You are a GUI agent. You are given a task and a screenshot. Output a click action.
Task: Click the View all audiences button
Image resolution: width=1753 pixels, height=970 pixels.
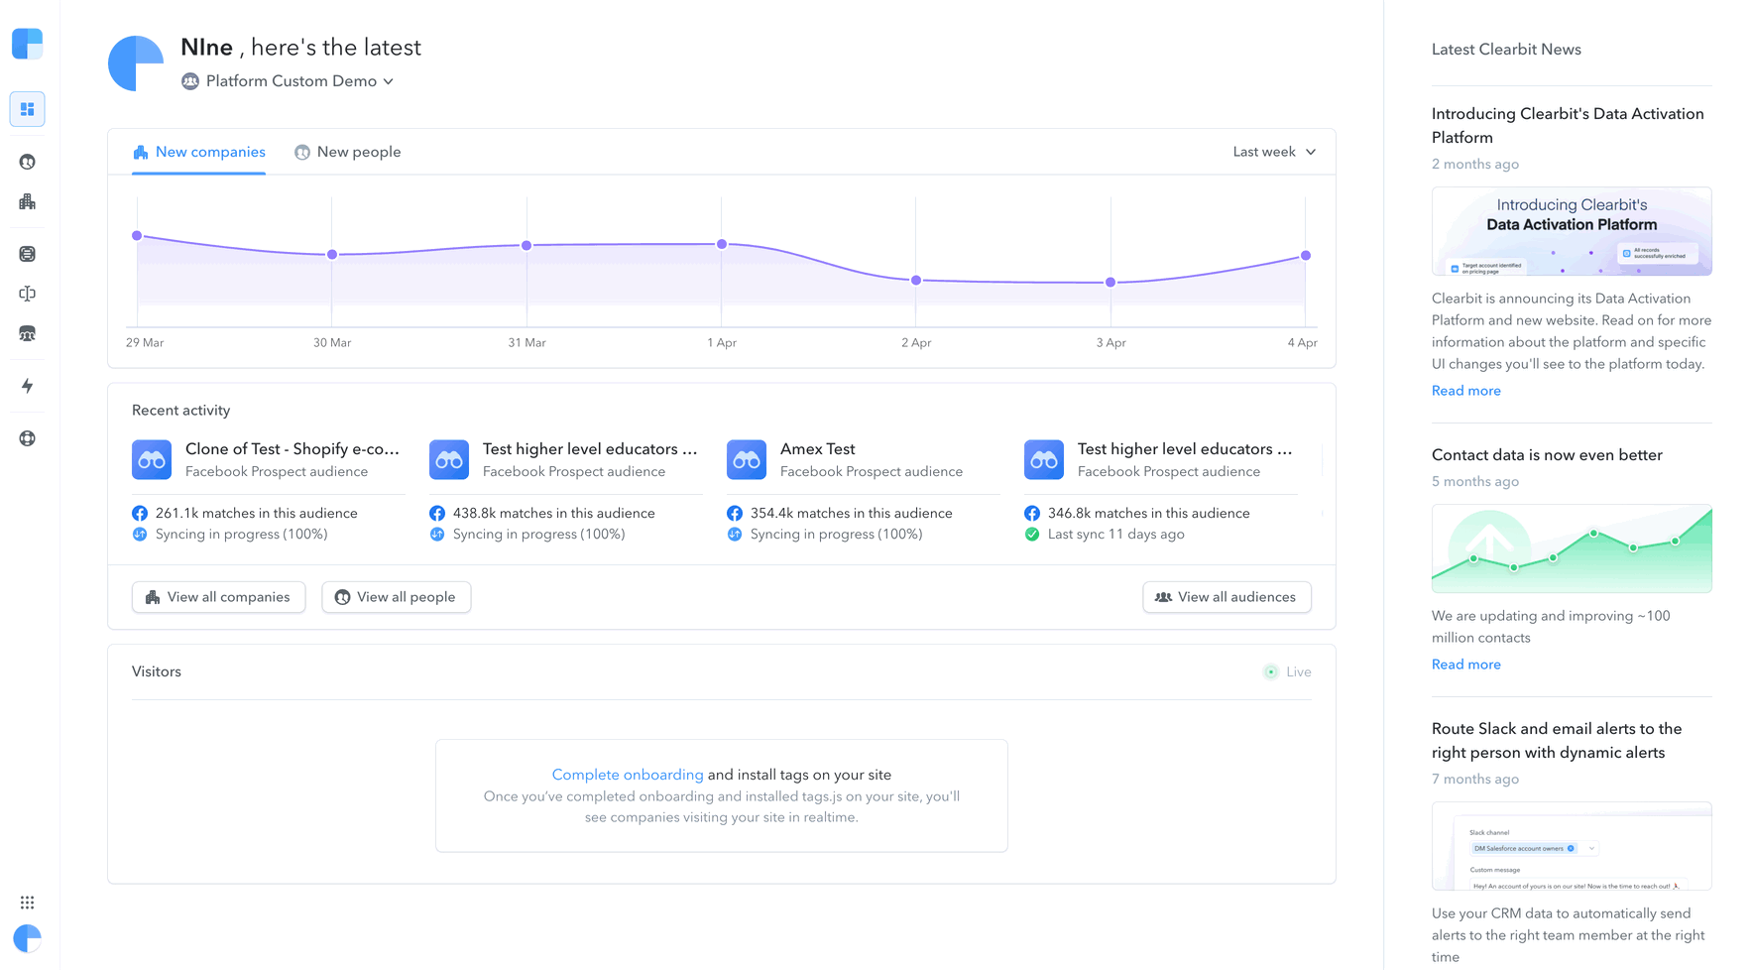1227,597
